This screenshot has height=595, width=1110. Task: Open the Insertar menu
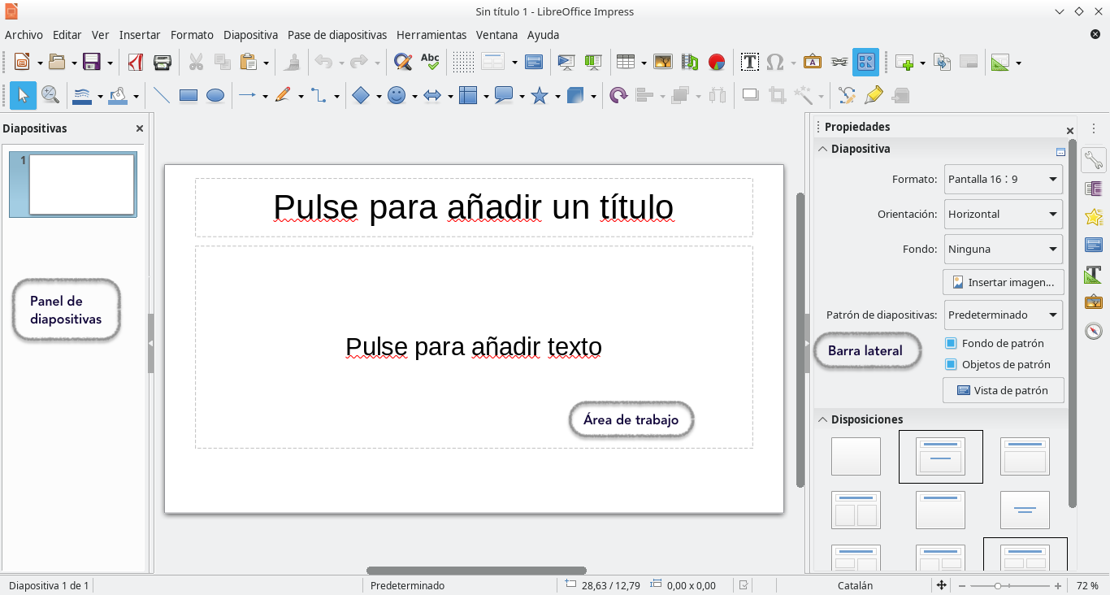tap(140, 35)
